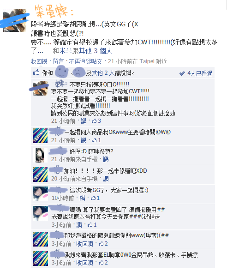Retract like on 魔鬼訓練 comment

click(84, 244)
